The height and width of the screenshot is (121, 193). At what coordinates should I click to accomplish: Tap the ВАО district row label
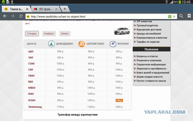tap(30, 82)
